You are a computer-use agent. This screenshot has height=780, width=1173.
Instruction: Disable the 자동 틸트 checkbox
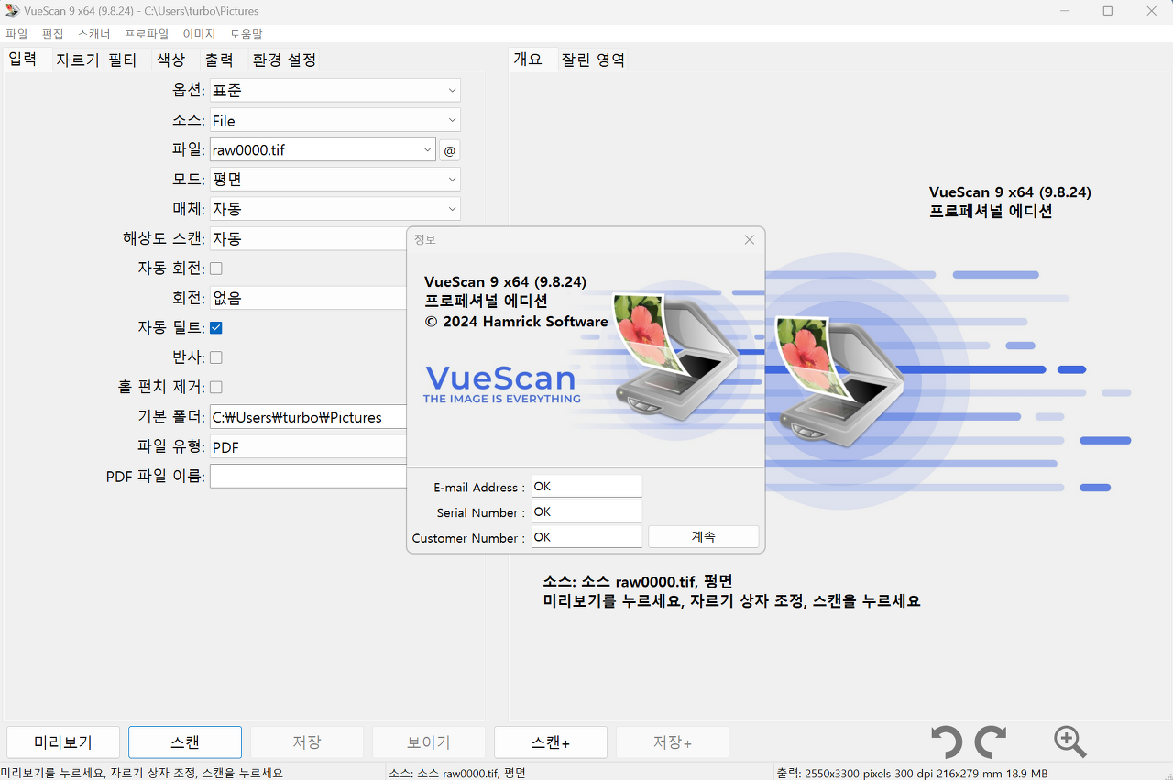pyautogui.click(x=216, y=327)
